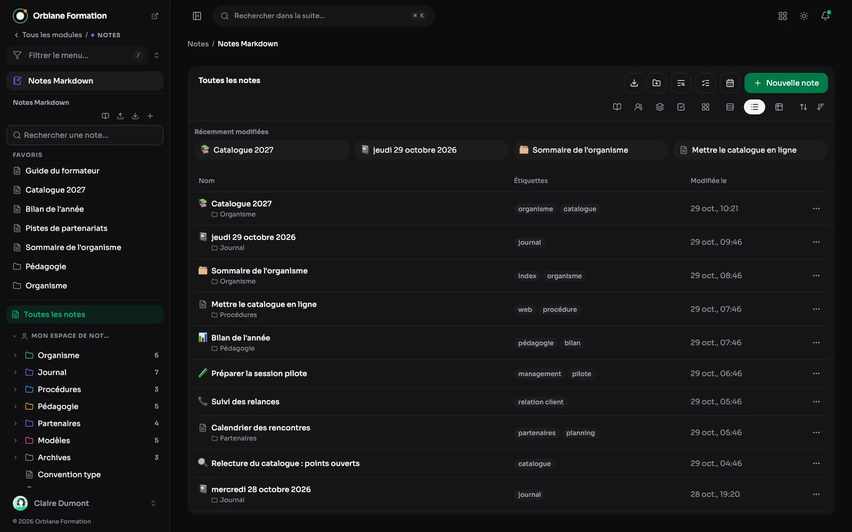Click the open-book icon in the view toolbar
This screenshot has width=852, height=532.
(617, 107)
